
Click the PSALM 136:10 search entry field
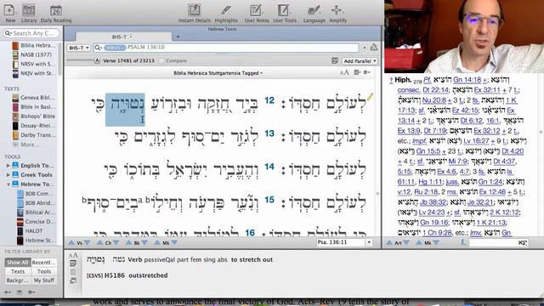coord(226,48)
